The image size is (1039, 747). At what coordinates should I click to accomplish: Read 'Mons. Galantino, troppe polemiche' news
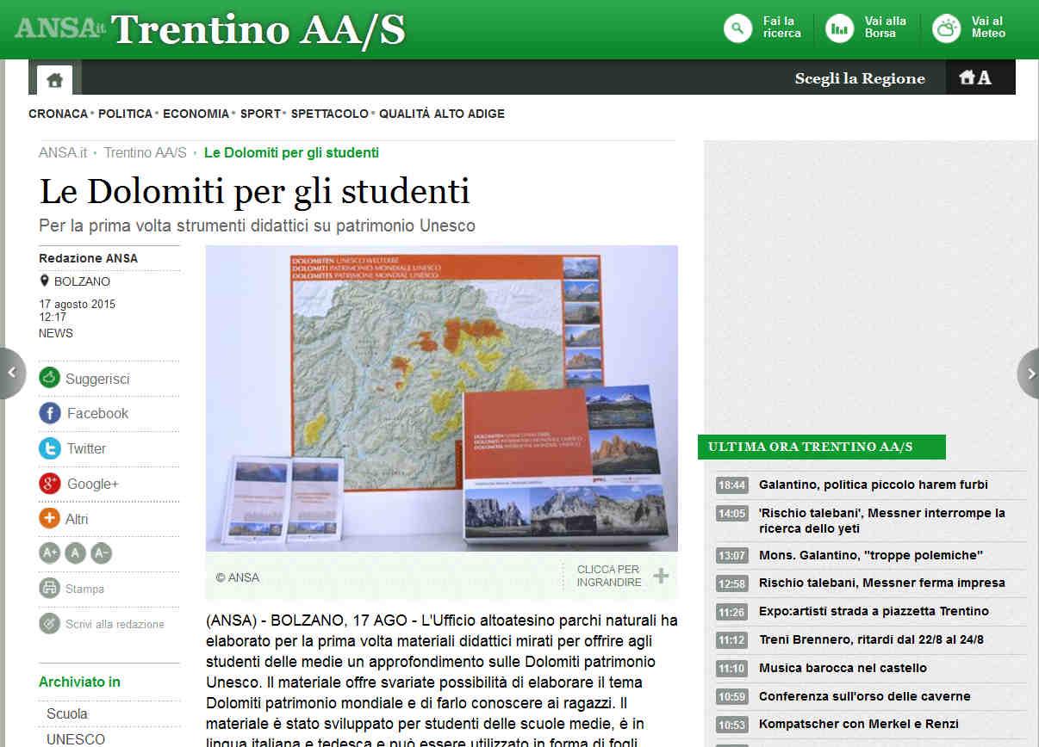click(x=871, y=555)
